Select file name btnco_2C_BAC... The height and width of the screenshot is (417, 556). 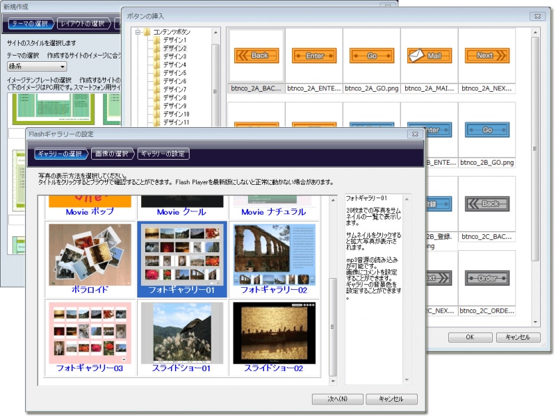pos(487,236)
